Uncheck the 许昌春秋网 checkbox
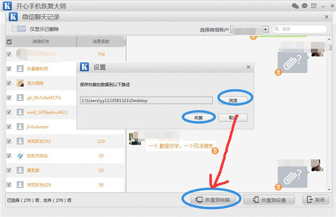Image resolution: width=336 pixels, height=217 pixels. [x=9, y=68]
